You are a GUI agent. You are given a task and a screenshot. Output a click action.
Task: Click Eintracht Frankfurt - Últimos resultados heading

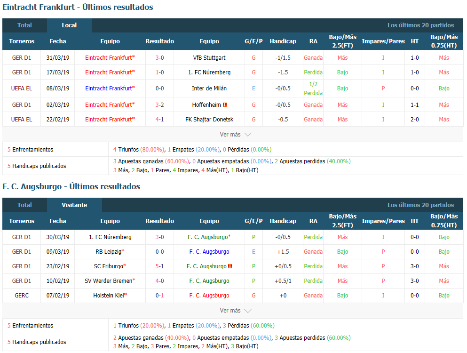(x=78, y=7)
